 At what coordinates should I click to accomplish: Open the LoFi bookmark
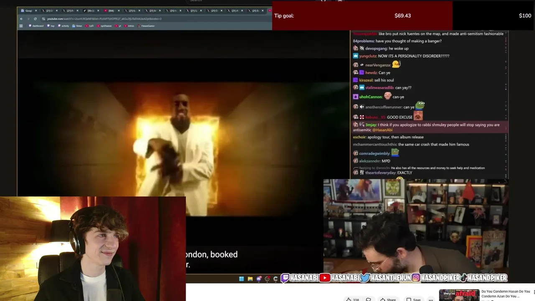tap(90, 26)
